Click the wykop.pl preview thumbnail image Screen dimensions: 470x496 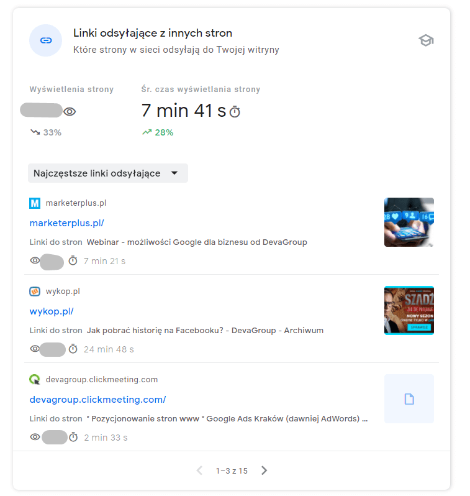click(x=409, y=310)
